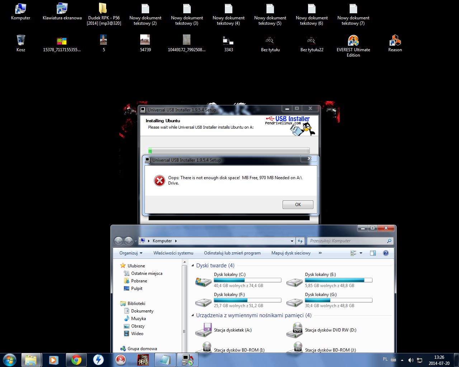This screenshot has width=459, height=367.
Task: Select the Bez tytułu22 desktop file
Action: point(312,43)
